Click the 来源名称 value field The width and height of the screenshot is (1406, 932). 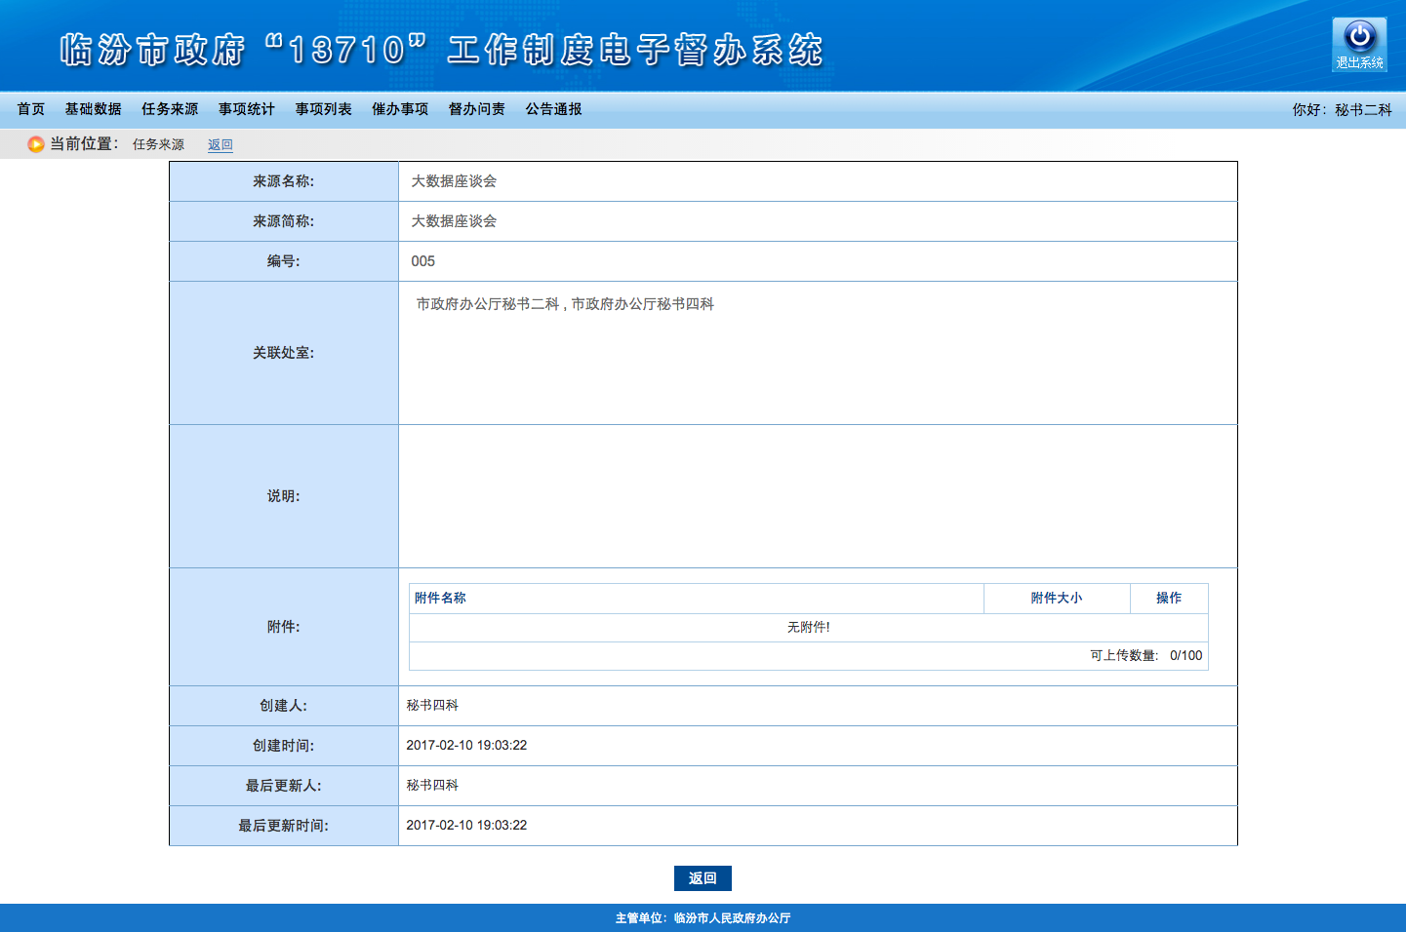click(x=818, y=181)
